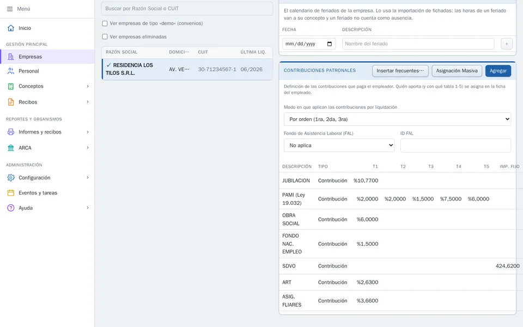The height and width of the screenshot is (327, 523).
Task: Click the ART rate %2,6300
Action: tap(367, 282)
